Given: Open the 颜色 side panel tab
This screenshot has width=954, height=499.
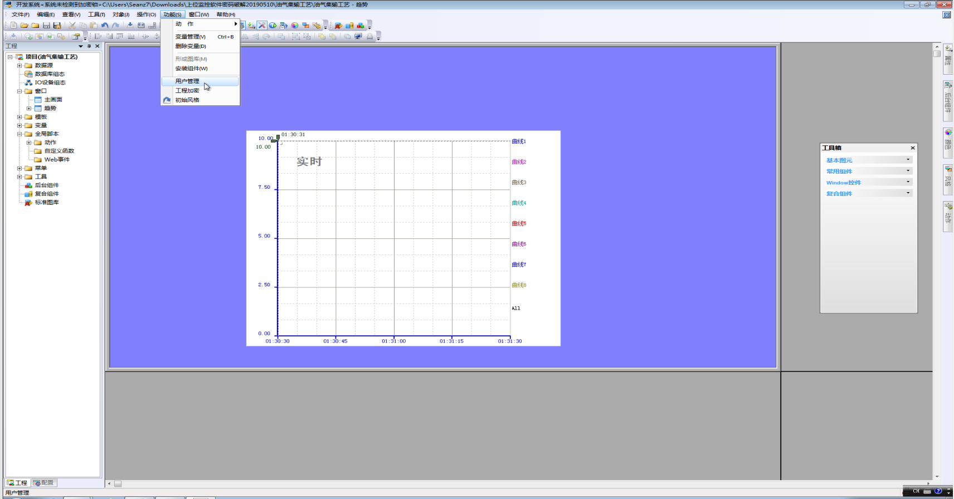Looking at the screenshot, I should [x=947, y=142].
